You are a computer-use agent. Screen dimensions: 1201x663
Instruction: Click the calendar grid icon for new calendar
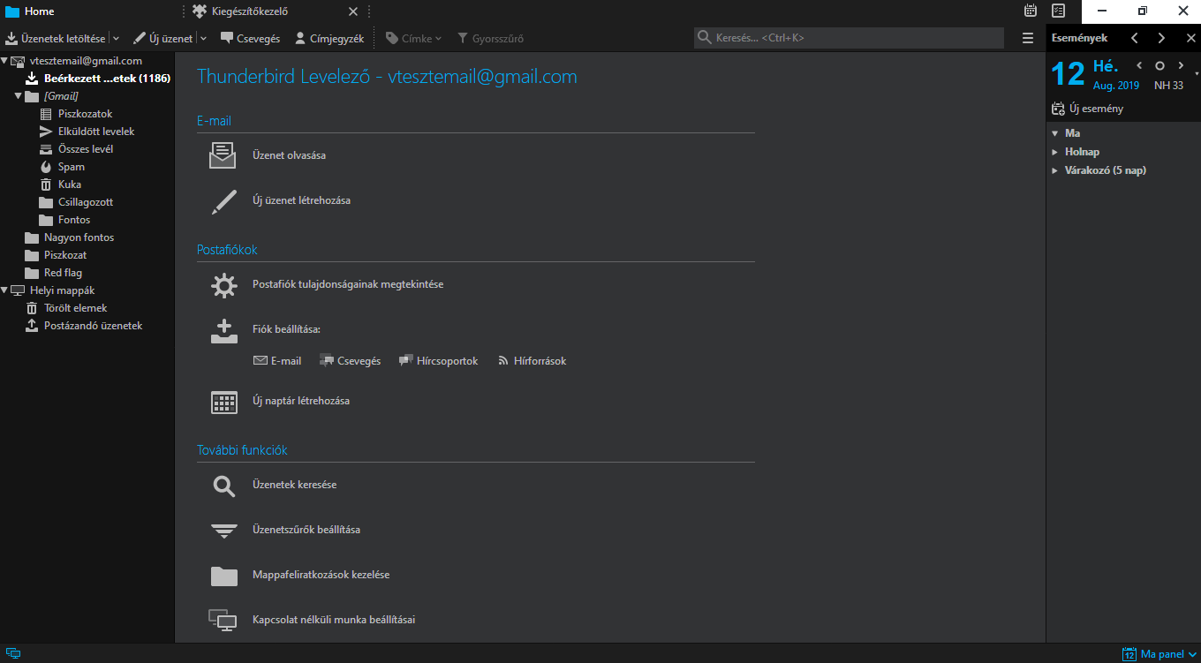[x=224, y=402]
